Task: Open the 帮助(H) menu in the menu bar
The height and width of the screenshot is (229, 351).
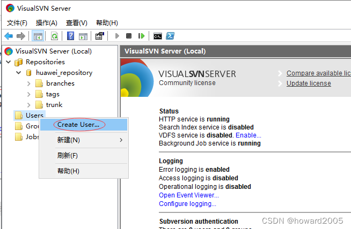Action: (x=107, y=23)
